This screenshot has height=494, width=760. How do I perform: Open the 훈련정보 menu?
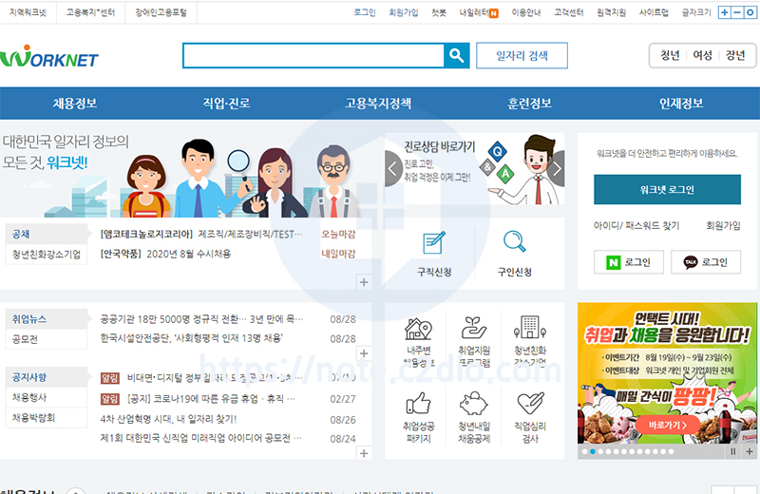[x=529, y=104]
